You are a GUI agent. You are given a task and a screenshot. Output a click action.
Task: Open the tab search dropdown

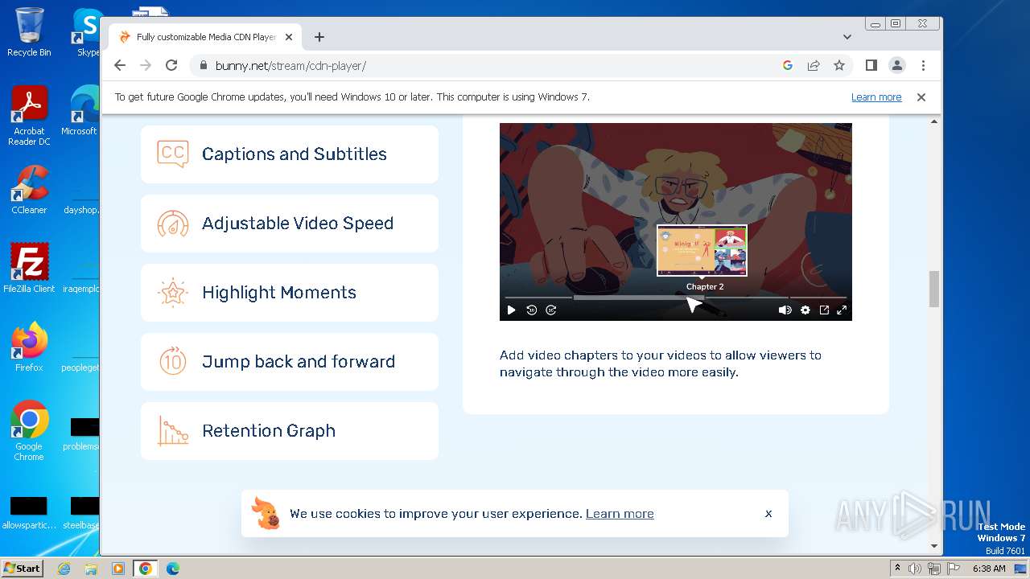847,37
